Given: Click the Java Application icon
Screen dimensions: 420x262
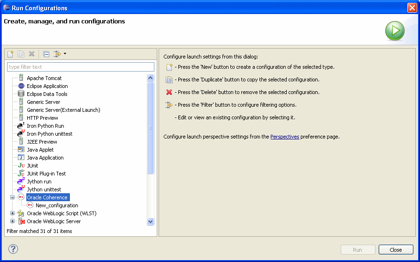Looking at the screenshot, I should [21, 158].
